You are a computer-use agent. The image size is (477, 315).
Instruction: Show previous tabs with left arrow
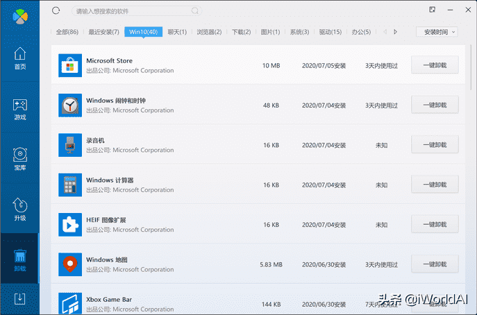[385, 32]
